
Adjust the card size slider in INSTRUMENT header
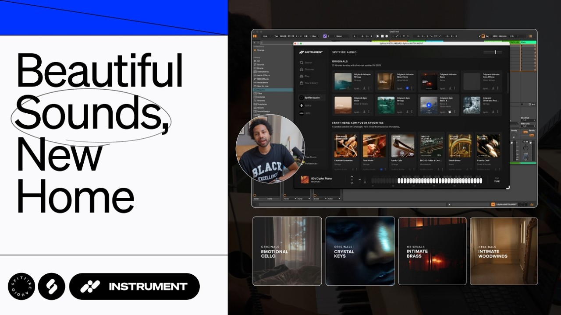point(493,52)
